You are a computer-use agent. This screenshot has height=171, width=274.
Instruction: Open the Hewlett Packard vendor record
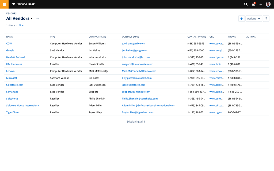(x=15, y=57)
